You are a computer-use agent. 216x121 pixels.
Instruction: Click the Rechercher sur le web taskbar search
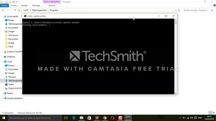[35, 118]
